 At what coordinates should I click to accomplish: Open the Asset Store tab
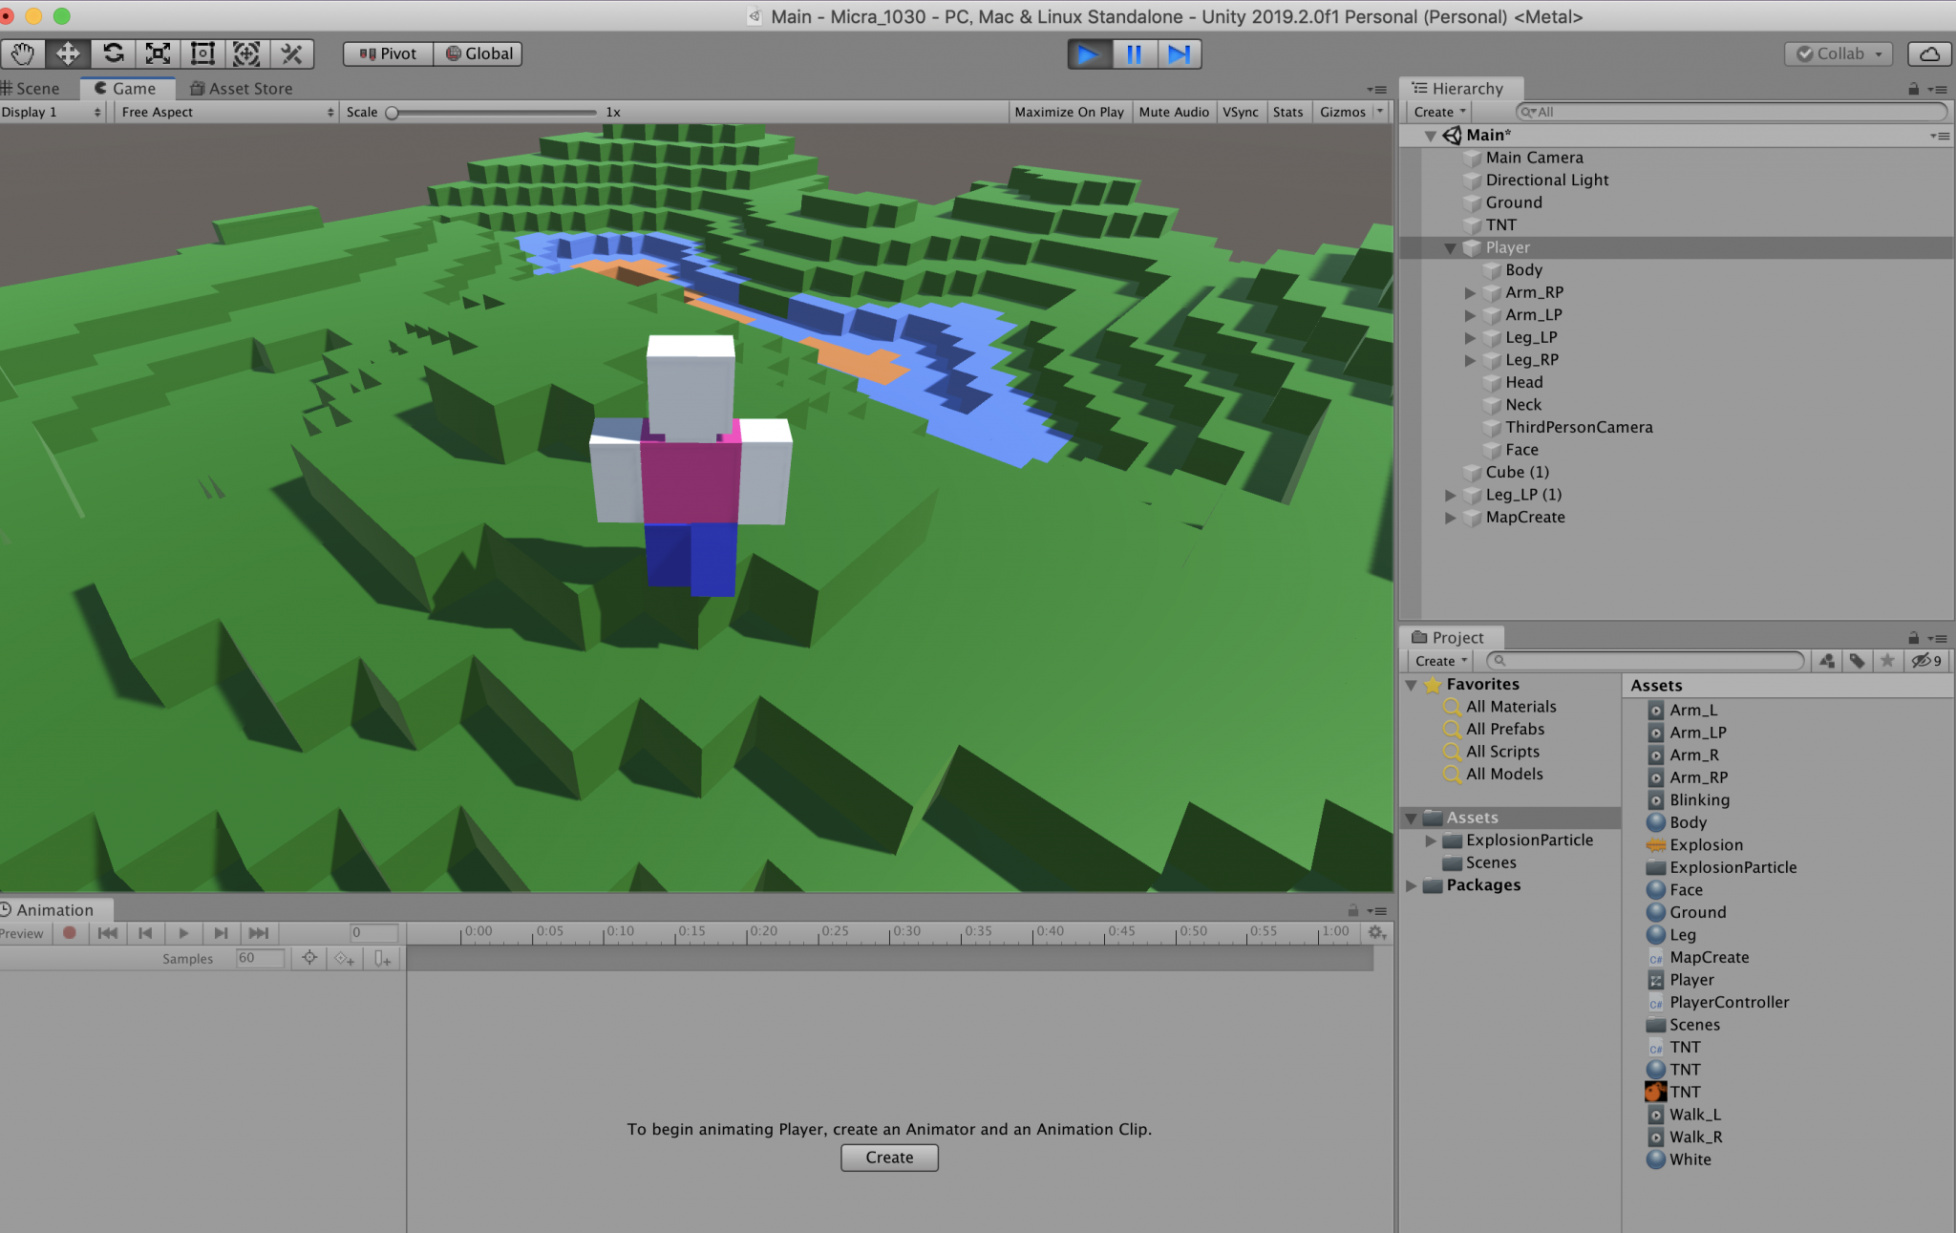click(x=242, y=88)
